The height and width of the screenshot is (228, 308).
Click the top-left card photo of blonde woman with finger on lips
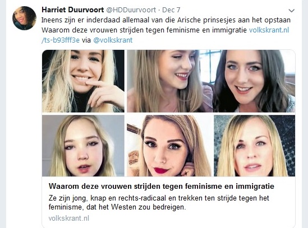point(83,81)
